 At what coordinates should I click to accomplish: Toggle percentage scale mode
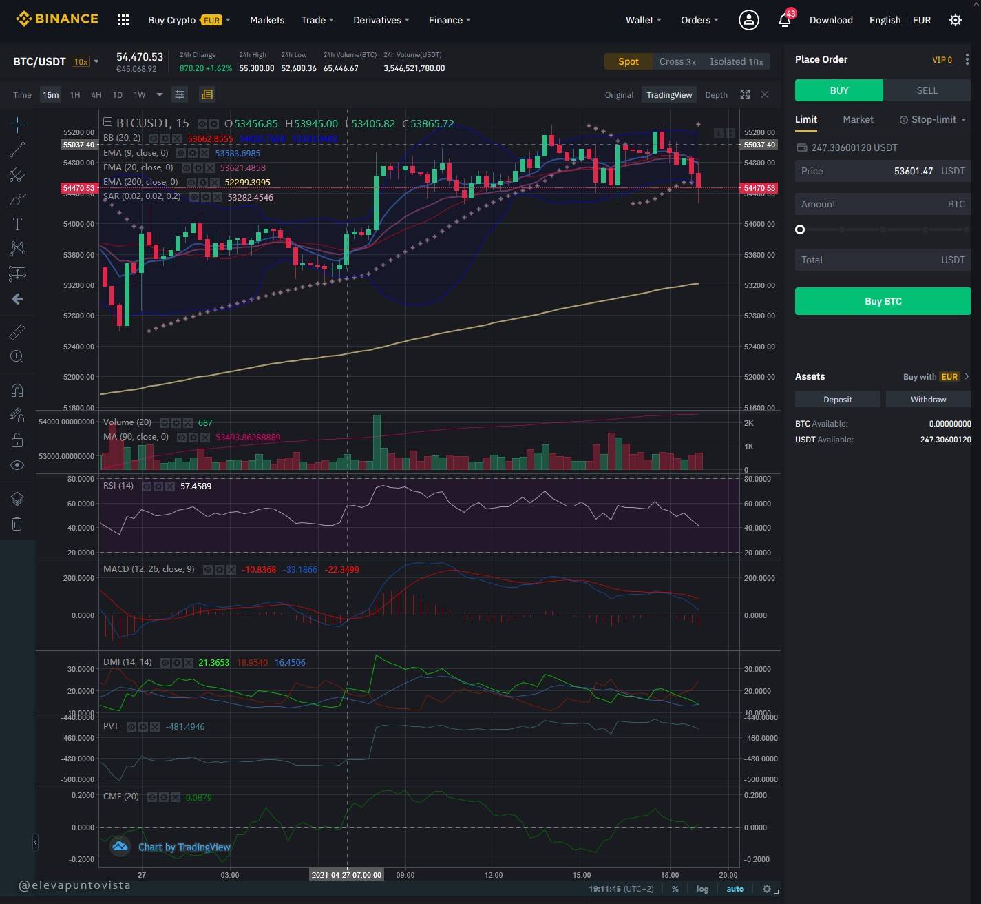675,889
